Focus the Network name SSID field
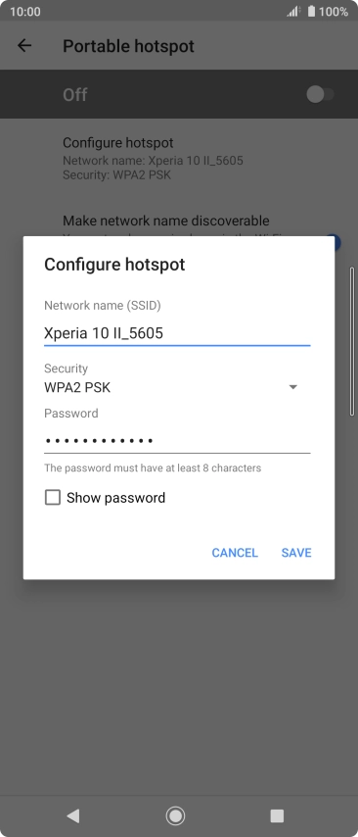Viewport: 358px width, 837px height. (177, 333)
